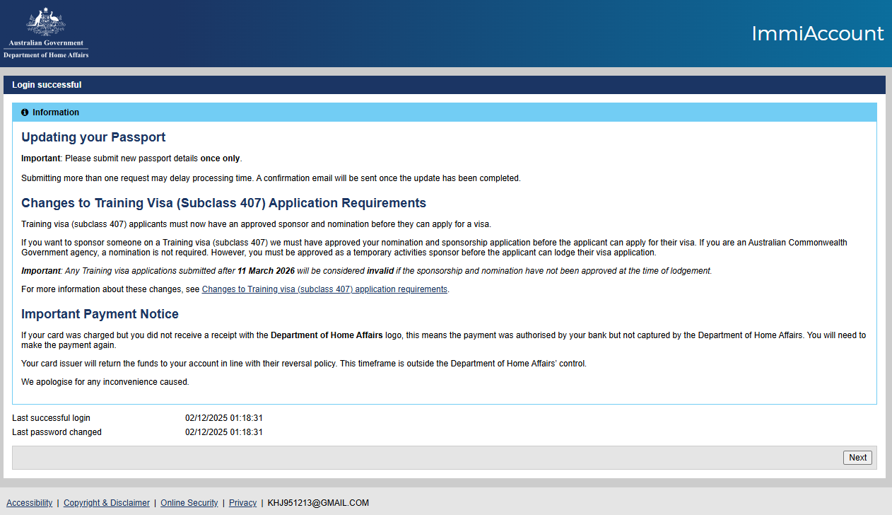Click the account email in the footer
The image size is (892, 515).
click(x=318, y=503)
